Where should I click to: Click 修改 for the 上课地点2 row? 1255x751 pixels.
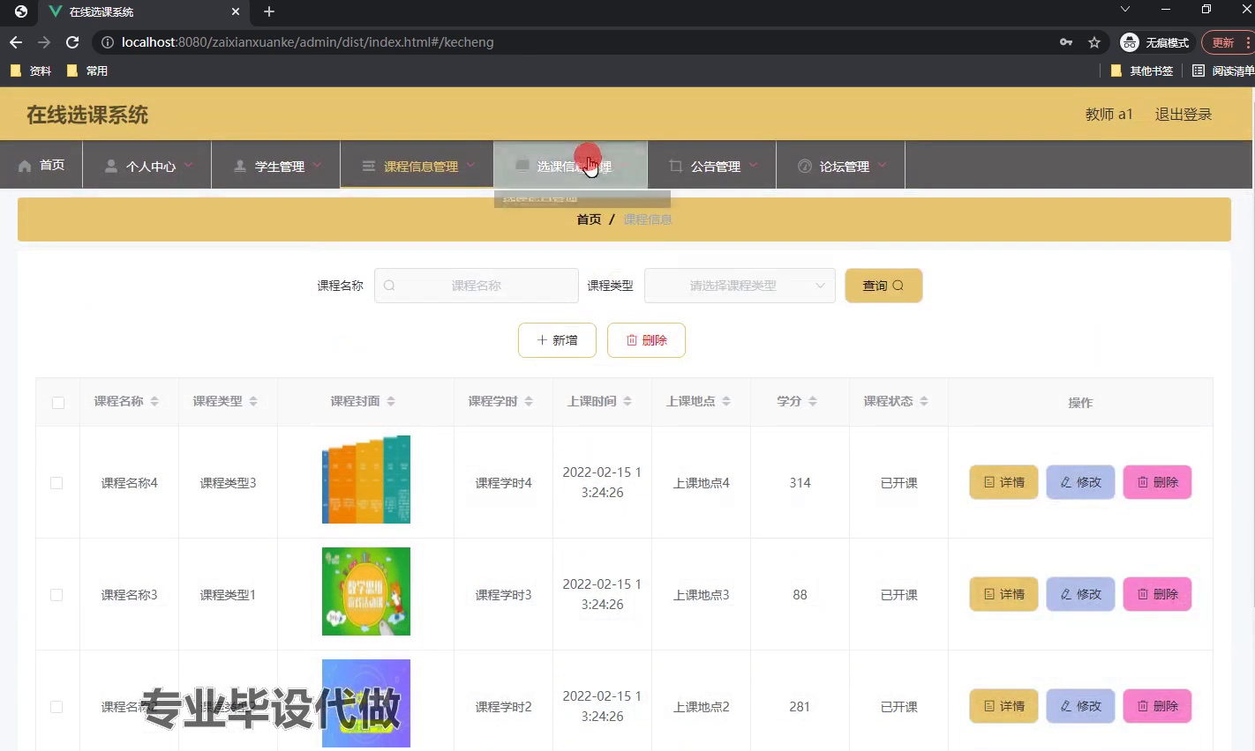pos(1081,706)
